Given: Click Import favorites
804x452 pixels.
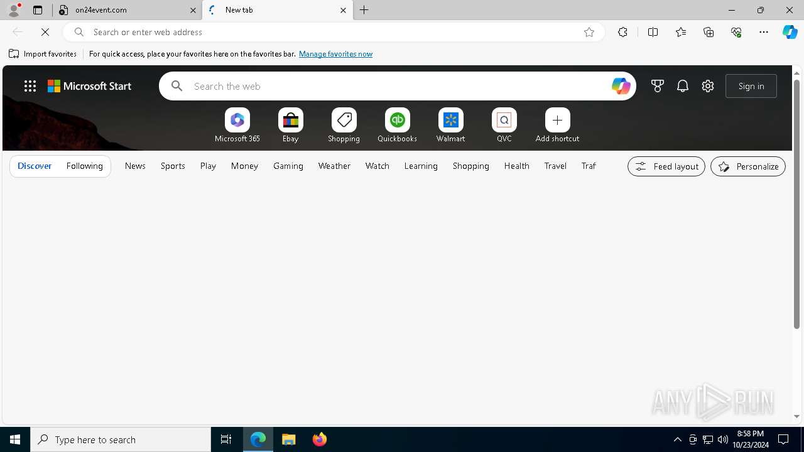Looking at the screenshot, I should click(43, 54).
